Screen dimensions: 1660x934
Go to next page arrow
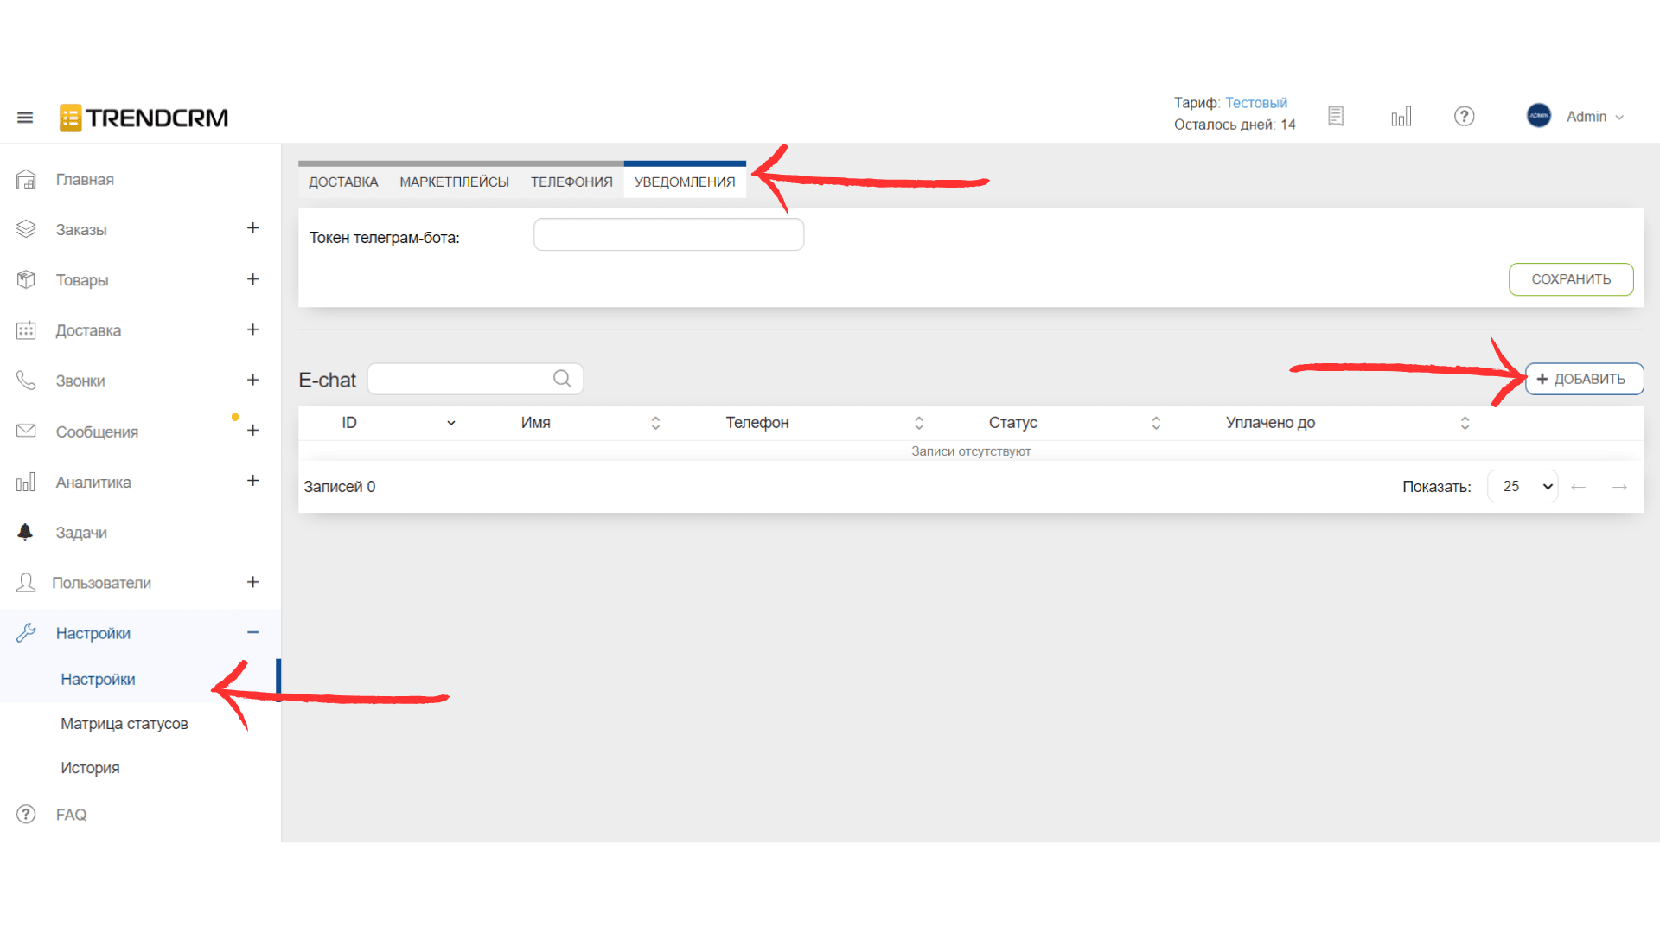click(1619, 487)
